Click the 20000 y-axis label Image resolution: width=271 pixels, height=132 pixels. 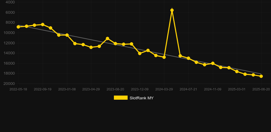pos(9,84)
